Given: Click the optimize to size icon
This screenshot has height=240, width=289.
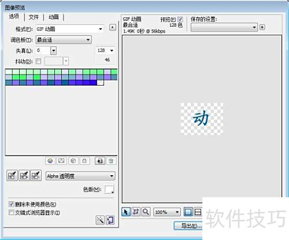Looking at the screenshot, I should 110,220.
